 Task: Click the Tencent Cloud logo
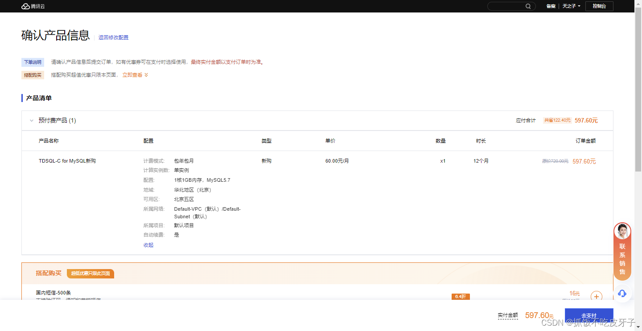[x=33, y=6]
